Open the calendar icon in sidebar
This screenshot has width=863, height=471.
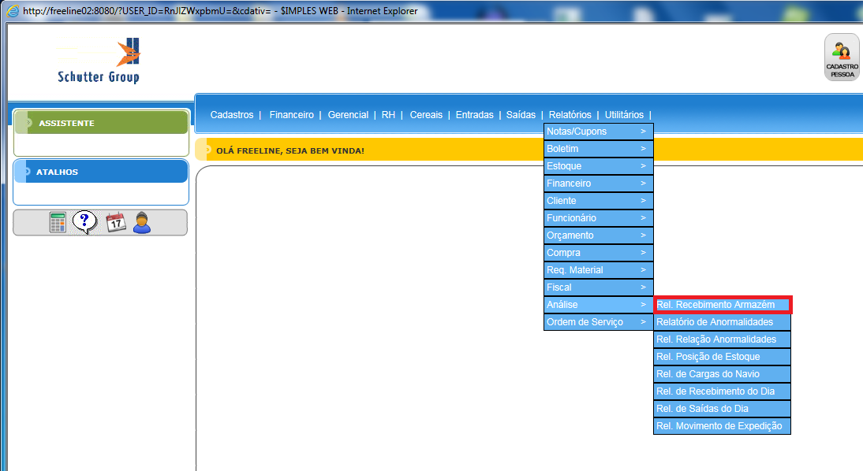(x=116, y=223)
